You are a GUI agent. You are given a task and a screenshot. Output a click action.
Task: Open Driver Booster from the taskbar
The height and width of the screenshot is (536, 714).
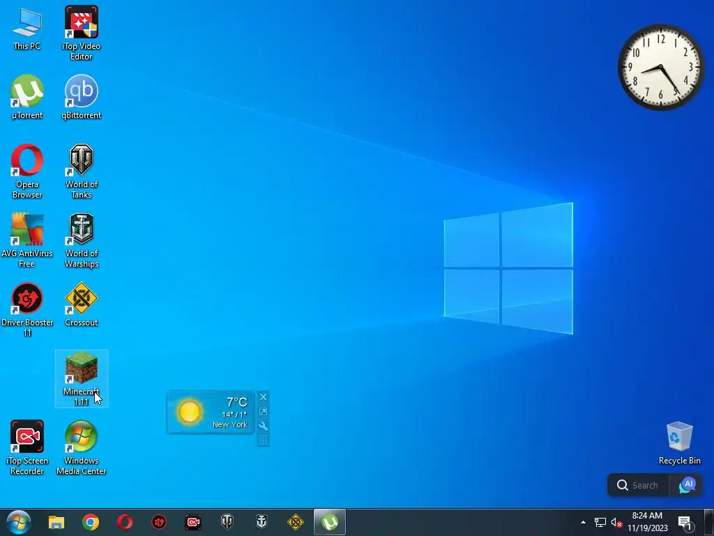click(x=159, y=522)
